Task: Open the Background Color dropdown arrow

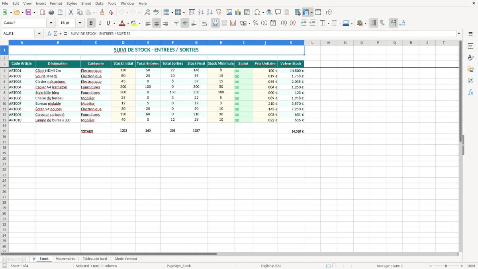Action: [139, 23]
